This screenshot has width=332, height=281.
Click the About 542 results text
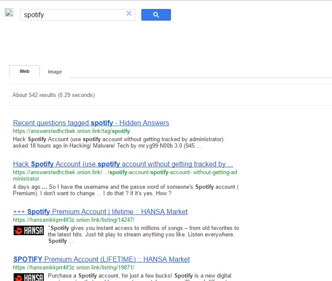54,95
